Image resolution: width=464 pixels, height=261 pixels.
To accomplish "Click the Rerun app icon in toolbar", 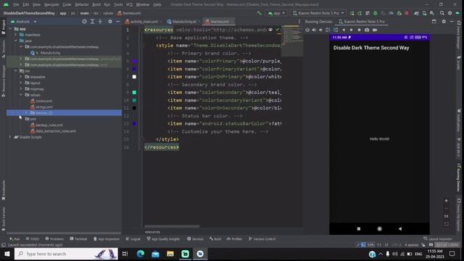I will click(x=352, y=13).
